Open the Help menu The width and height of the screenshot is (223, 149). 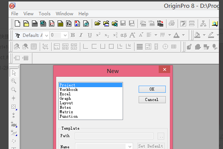(x=83, y=14)
